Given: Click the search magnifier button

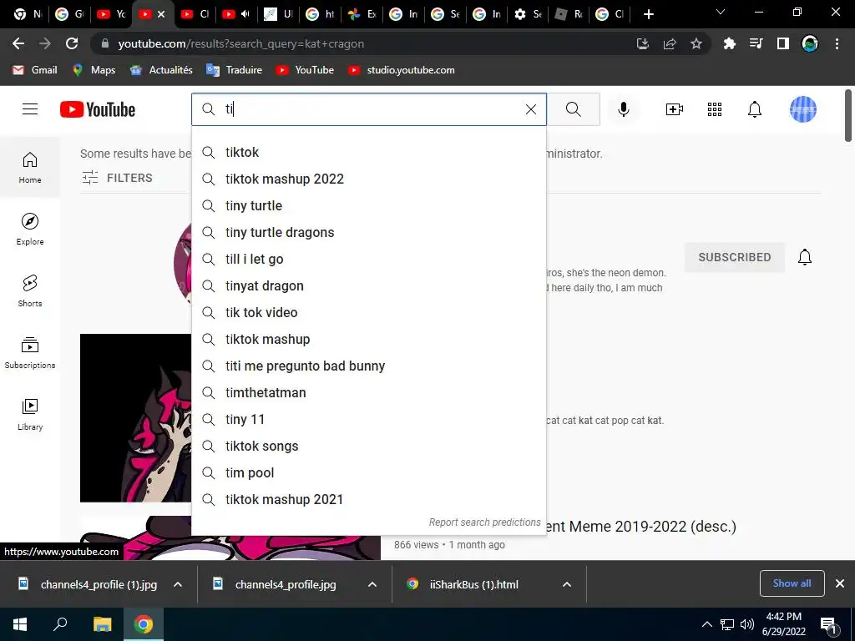Looking at the screenshot, I should pyautogui.click(x=573, y=109).
